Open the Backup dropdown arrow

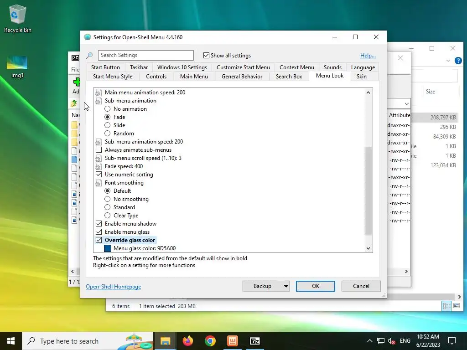(286, 286)
